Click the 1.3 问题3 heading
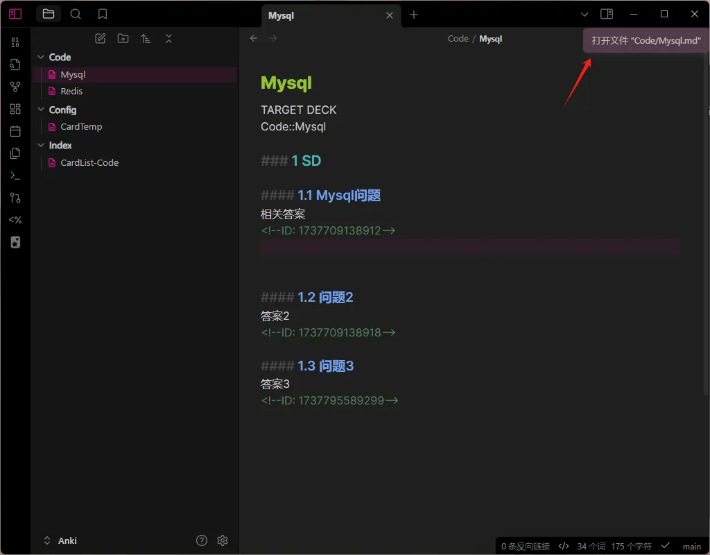 coord(326,366)
